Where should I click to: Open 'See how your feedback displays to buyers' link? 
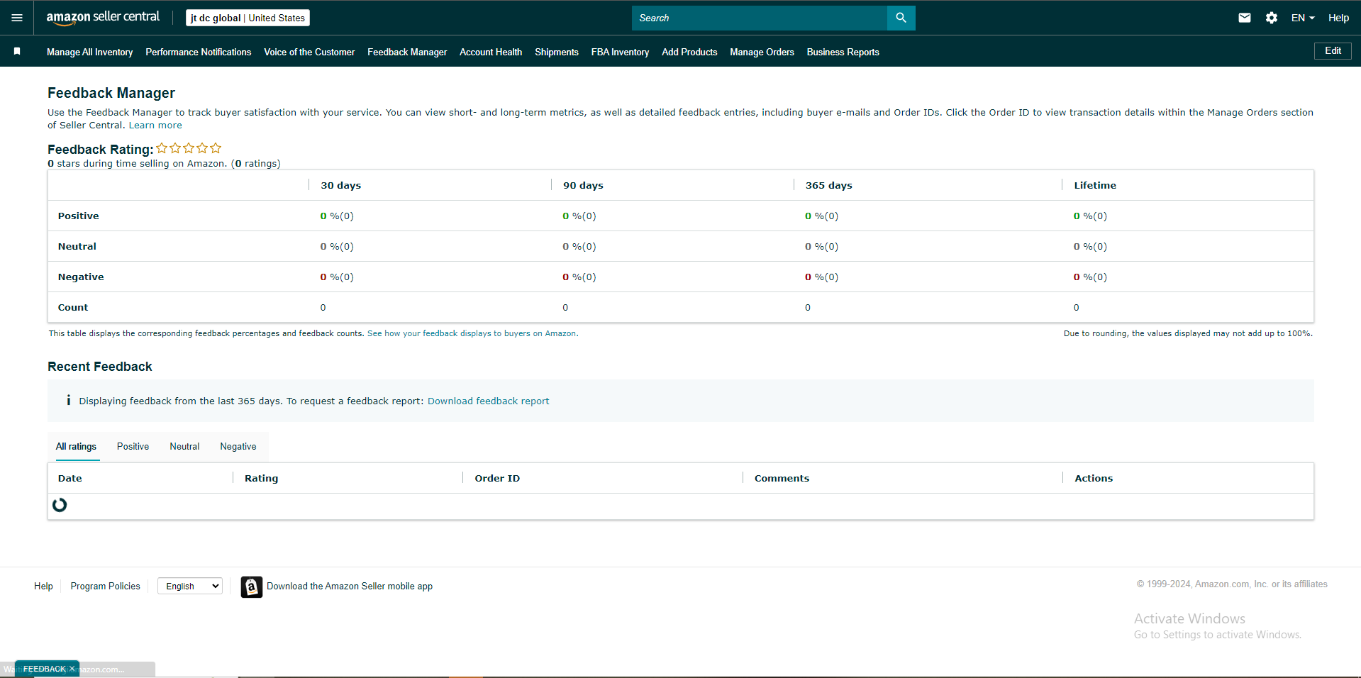pos(472,333)
